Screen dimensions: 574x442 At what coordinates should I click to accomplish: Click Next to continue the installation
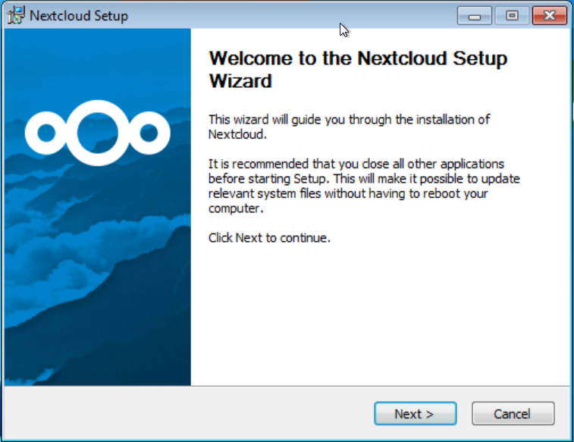414,414
